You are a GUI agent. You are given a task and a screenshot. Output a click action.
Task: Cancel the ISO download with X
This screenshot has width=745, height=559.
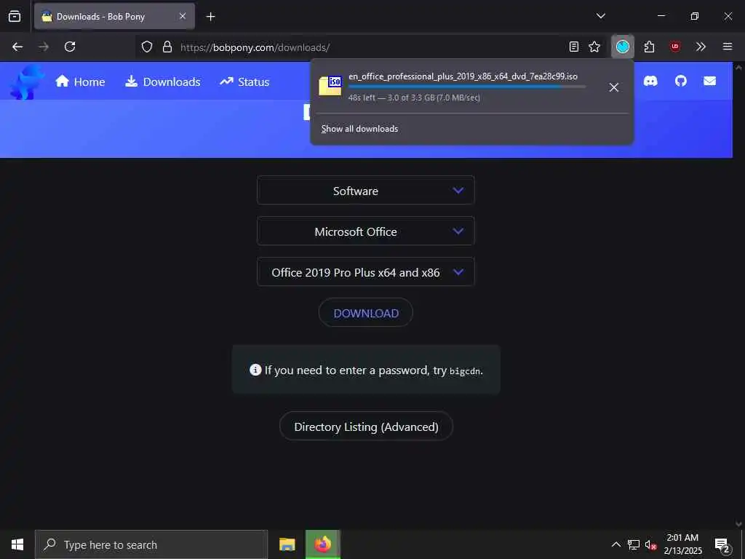614,87
